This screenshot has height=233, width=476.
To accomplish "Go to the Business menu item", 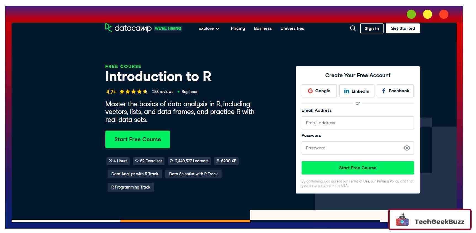I will click(263, 28).
